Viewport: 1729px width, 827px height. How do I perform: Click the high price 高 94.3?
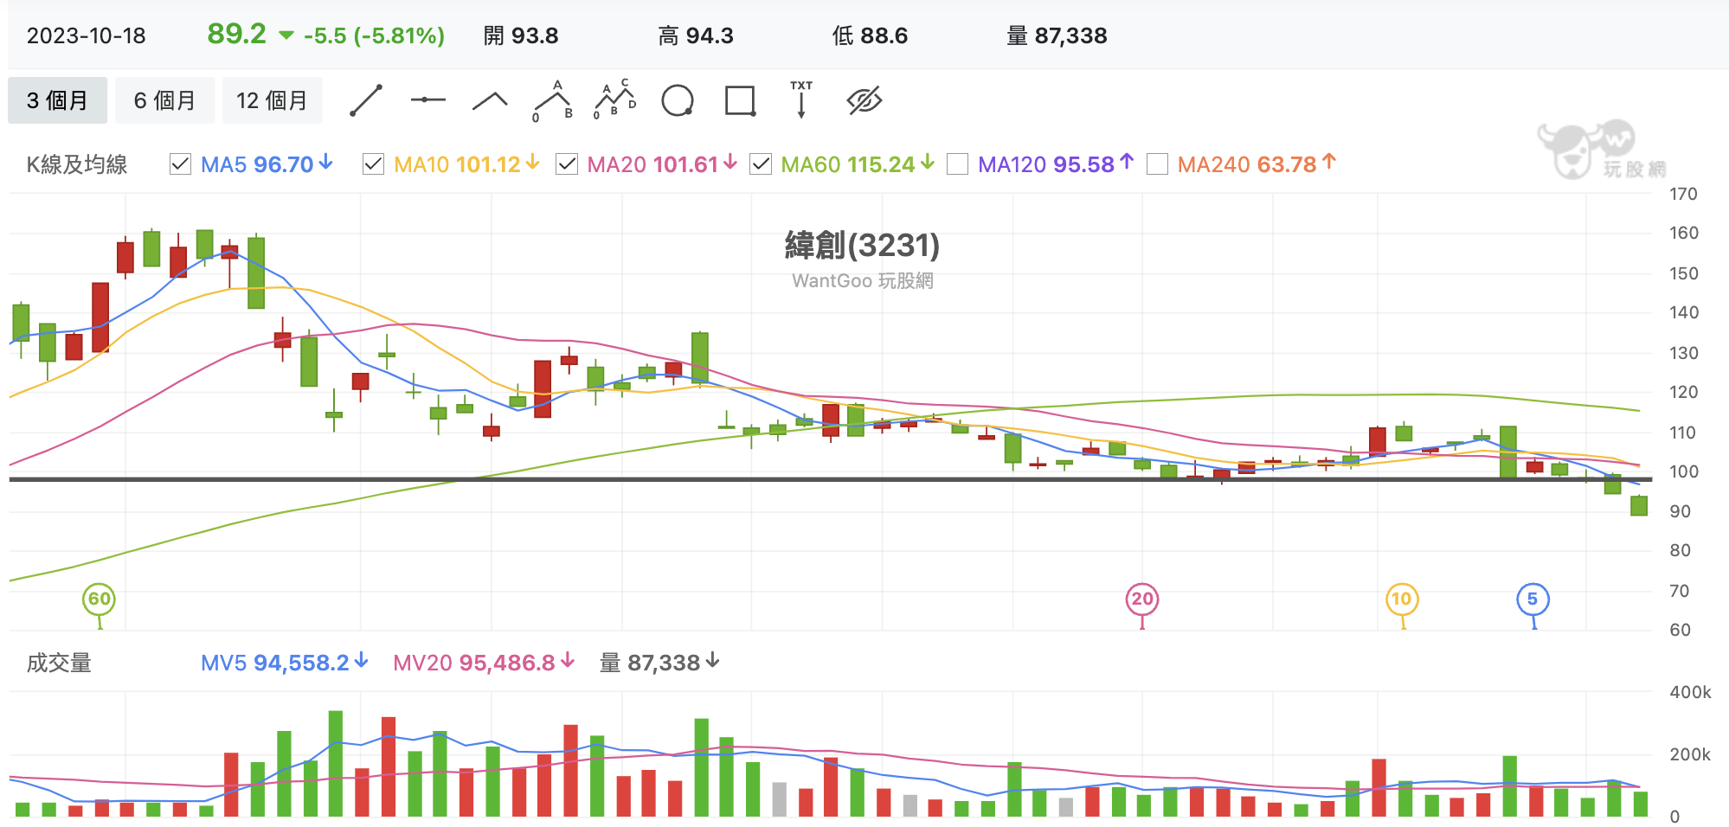pos(696,35)
